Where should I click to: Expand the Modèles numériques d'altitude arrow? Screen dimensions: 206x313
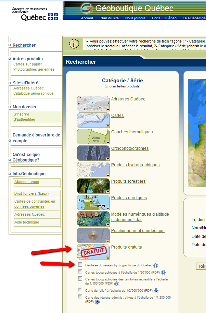(108, 225)
